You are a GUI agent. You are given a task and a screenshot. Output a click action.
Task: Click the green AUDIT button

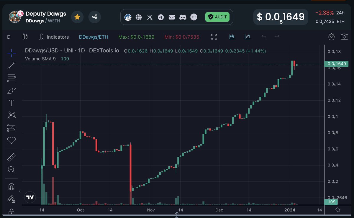tap(217, 17)
